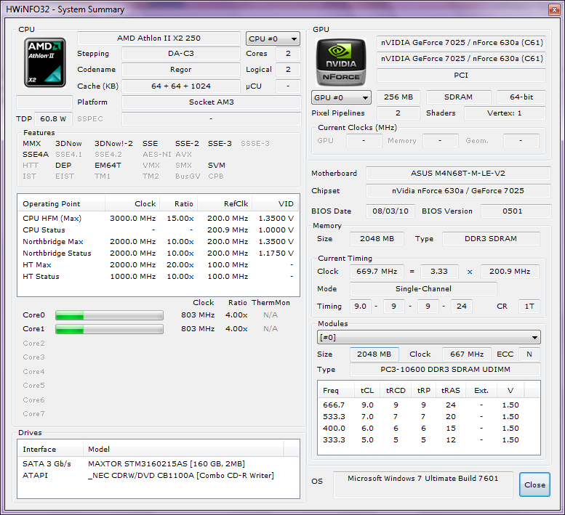Click the Operating Point column header
This screenshot has height=515, width=565.
pos(61,203)
